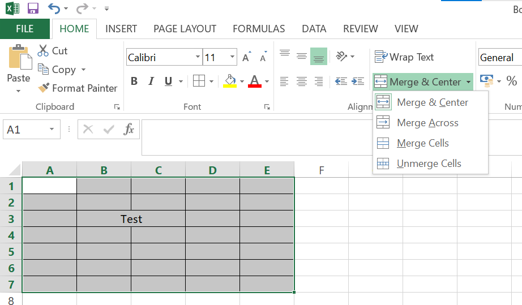Click the Format Painter brush icon
This screenshot has height=305, width=522.
pyautogui.click(x=43, y=88)
